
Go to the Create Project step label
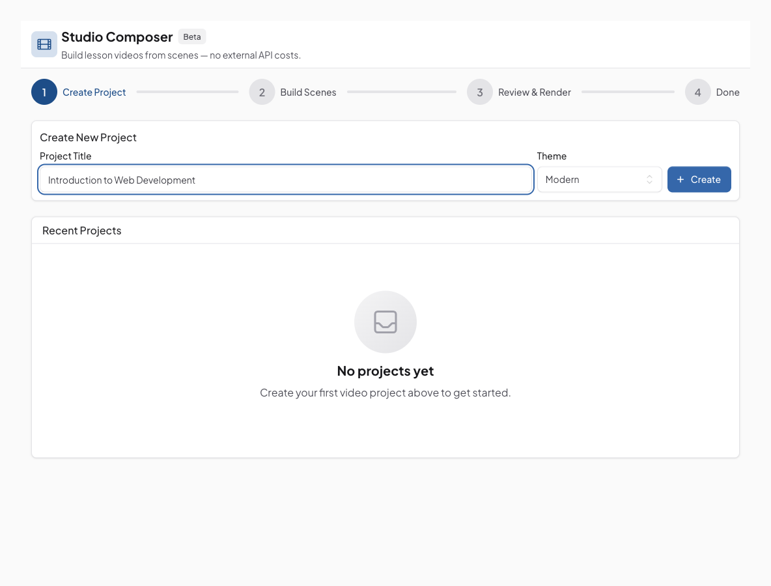click(x=94, y=92)
